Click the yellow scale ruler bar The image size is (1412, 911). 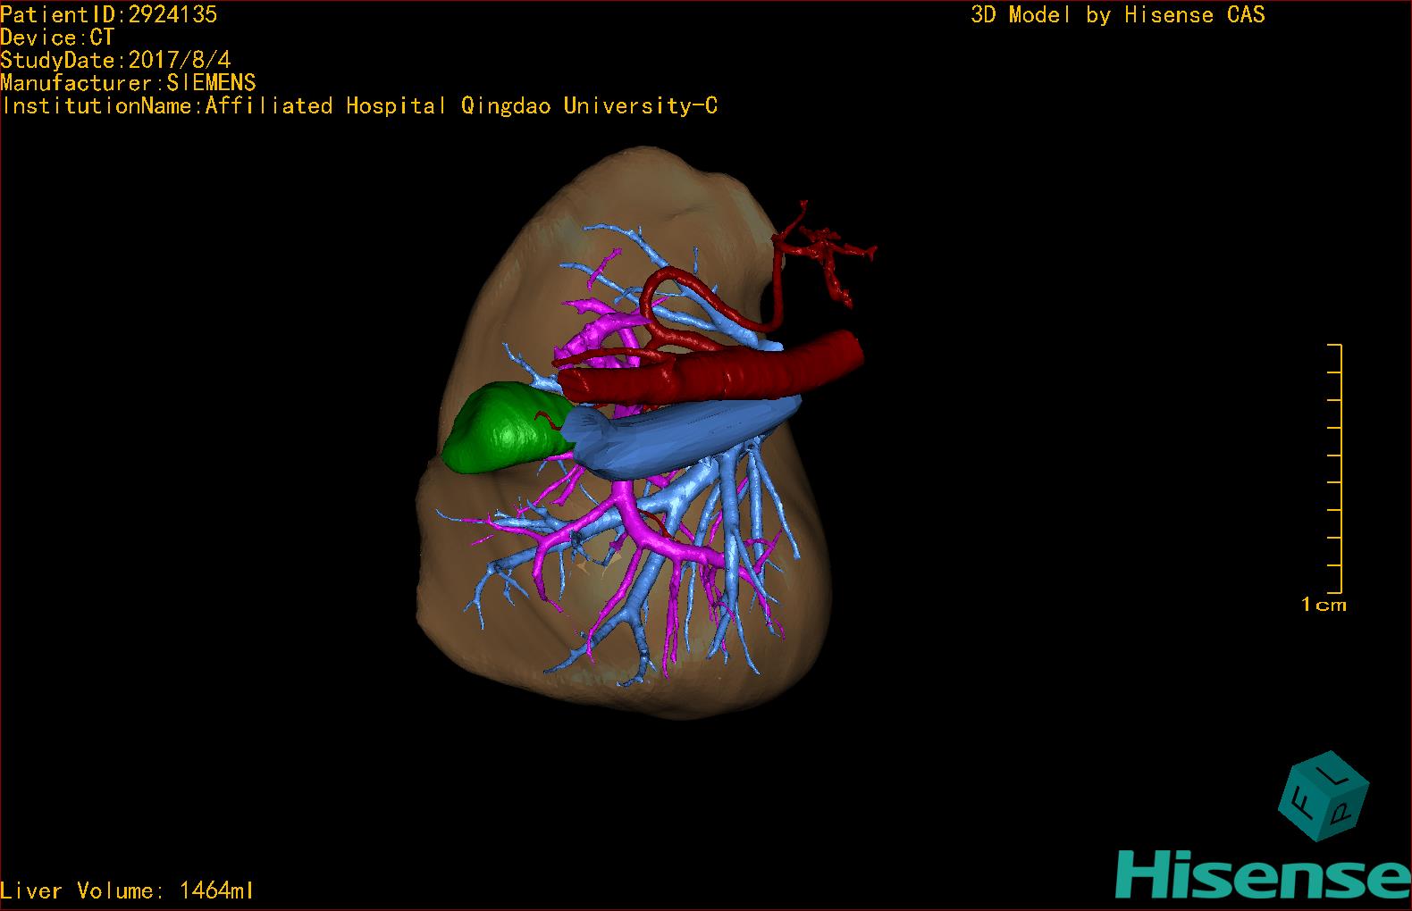click(1336, 469)
